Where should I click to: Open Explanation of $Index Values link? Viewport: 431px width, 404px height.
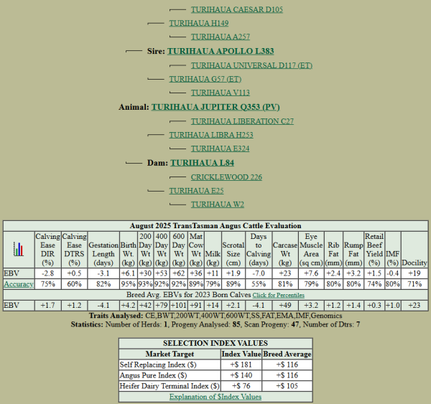215,396
